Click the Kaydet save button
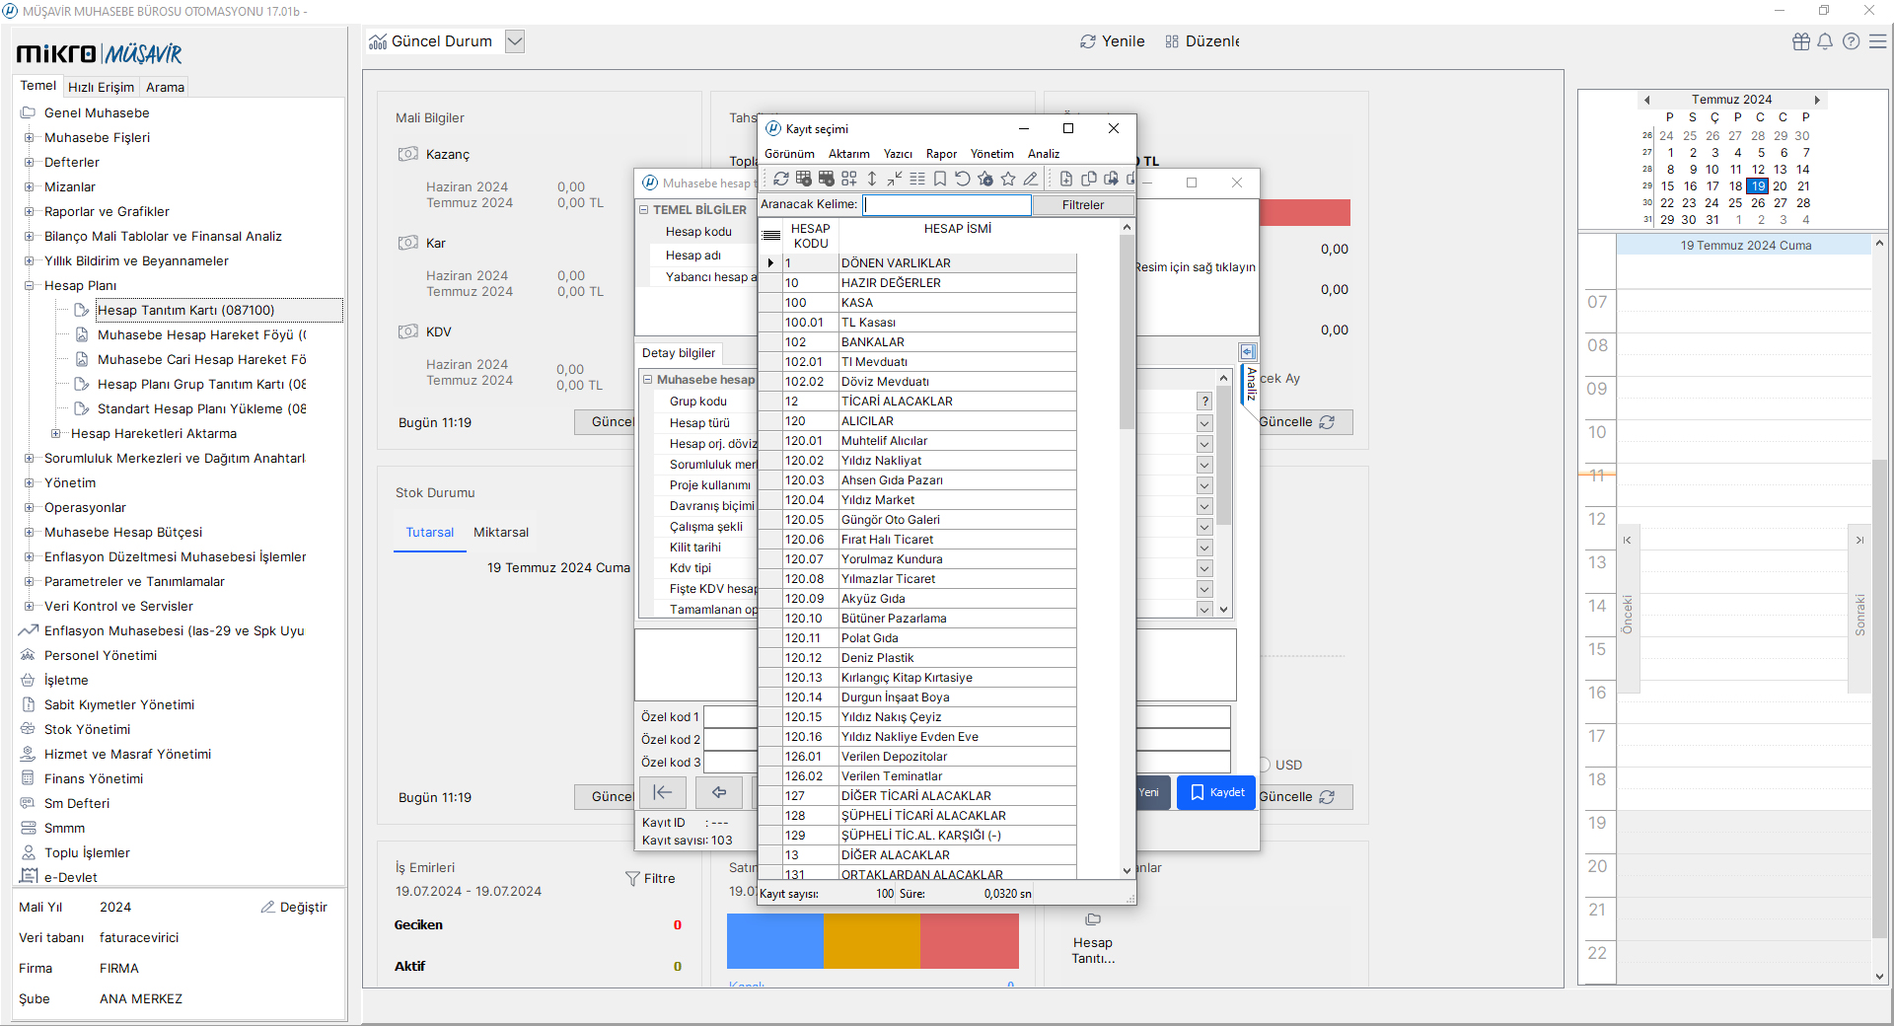Screen dimensions: 1894x1026 coord(1216,792)
